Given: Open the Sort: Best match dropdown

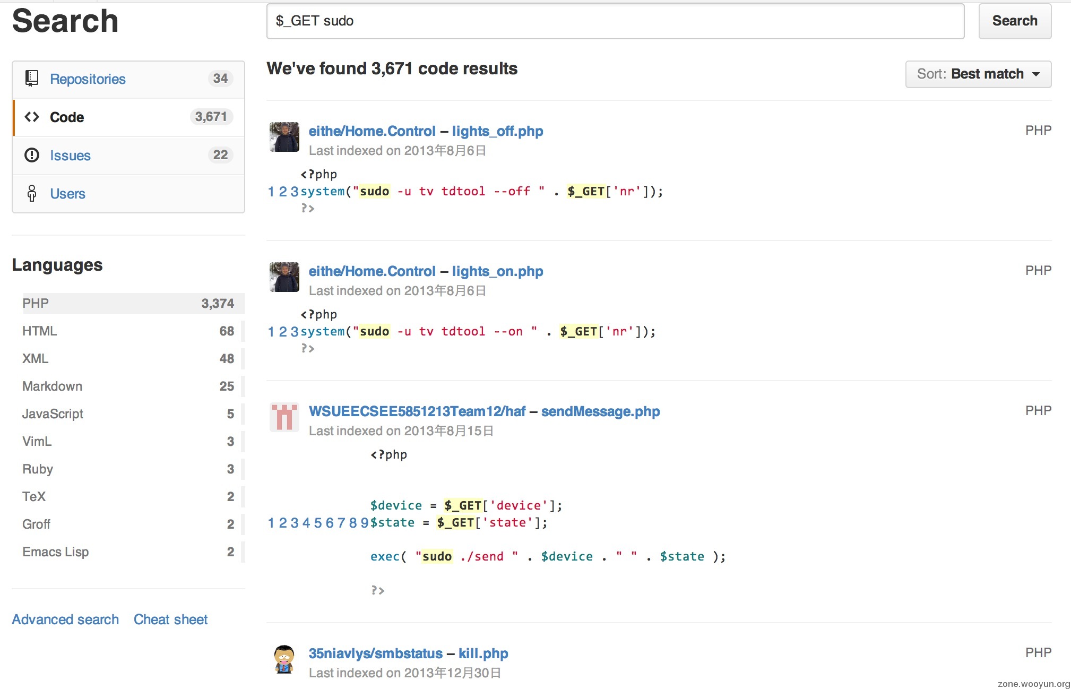Looking at the screenshot, I should click(978, 74).
